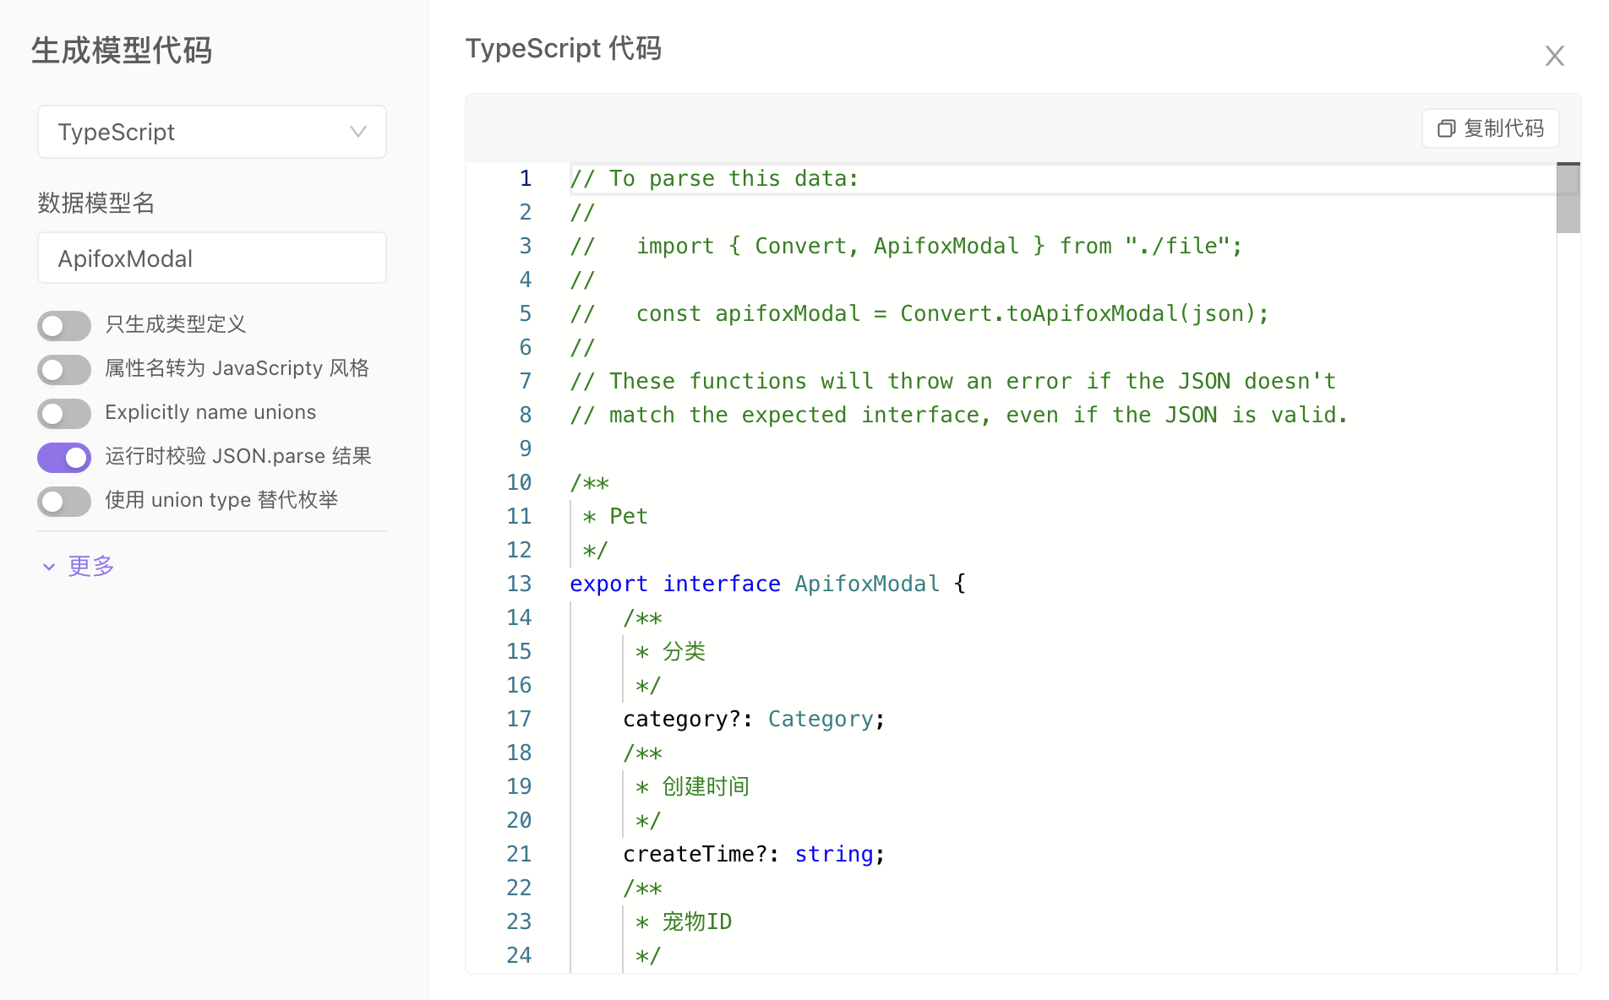Click Convert.toApifoxModal on line 5
The height and width of the screenshot is (1000, 1609).
(x=1038, y=313)
